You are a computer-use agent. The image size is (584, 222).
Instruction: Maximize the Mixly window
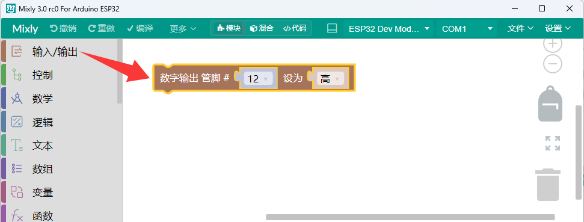pyautogui.click(x=542, y=8)
